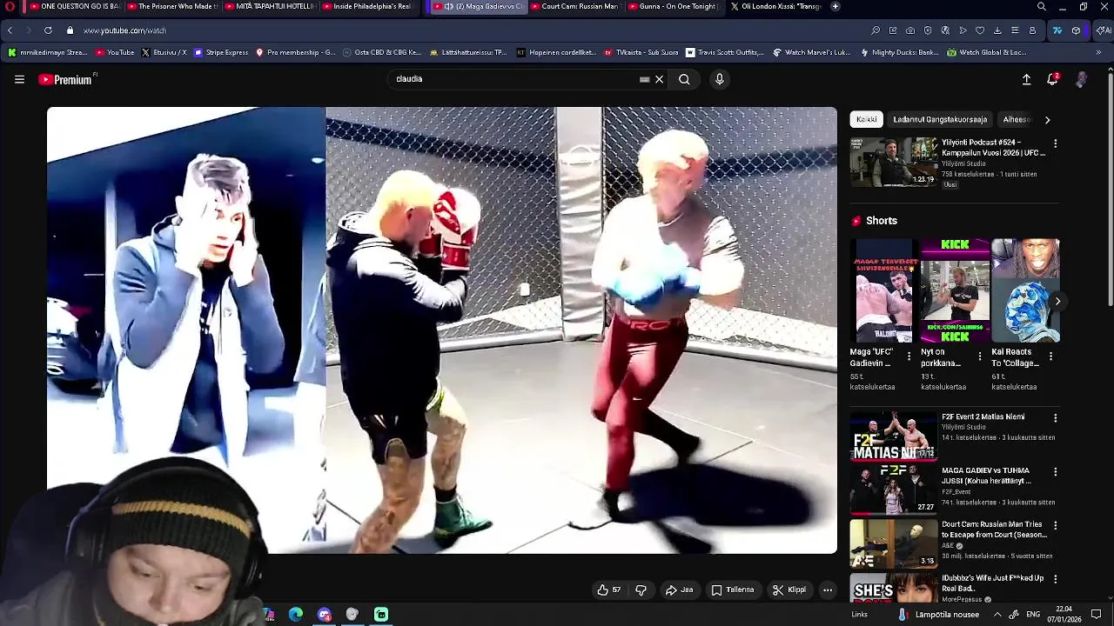1114x626 pixels.
Task: Click the address bar URL
Action: tap(124, 30)
